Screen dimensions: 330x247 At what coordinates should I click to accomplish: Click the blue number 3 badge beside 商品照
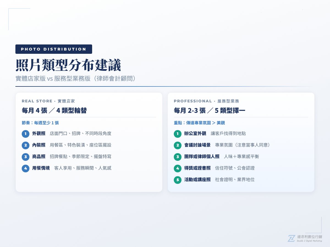tap(25, 157)
